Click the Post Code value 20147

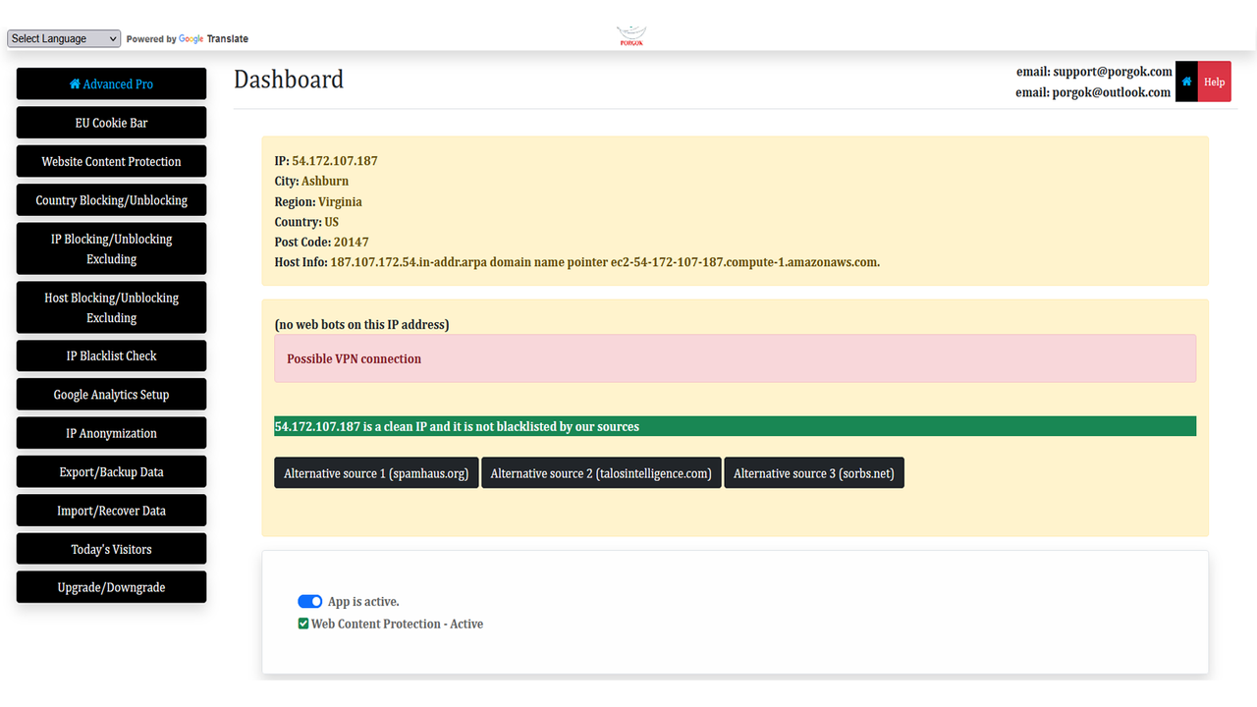click(x=351, y=242)
